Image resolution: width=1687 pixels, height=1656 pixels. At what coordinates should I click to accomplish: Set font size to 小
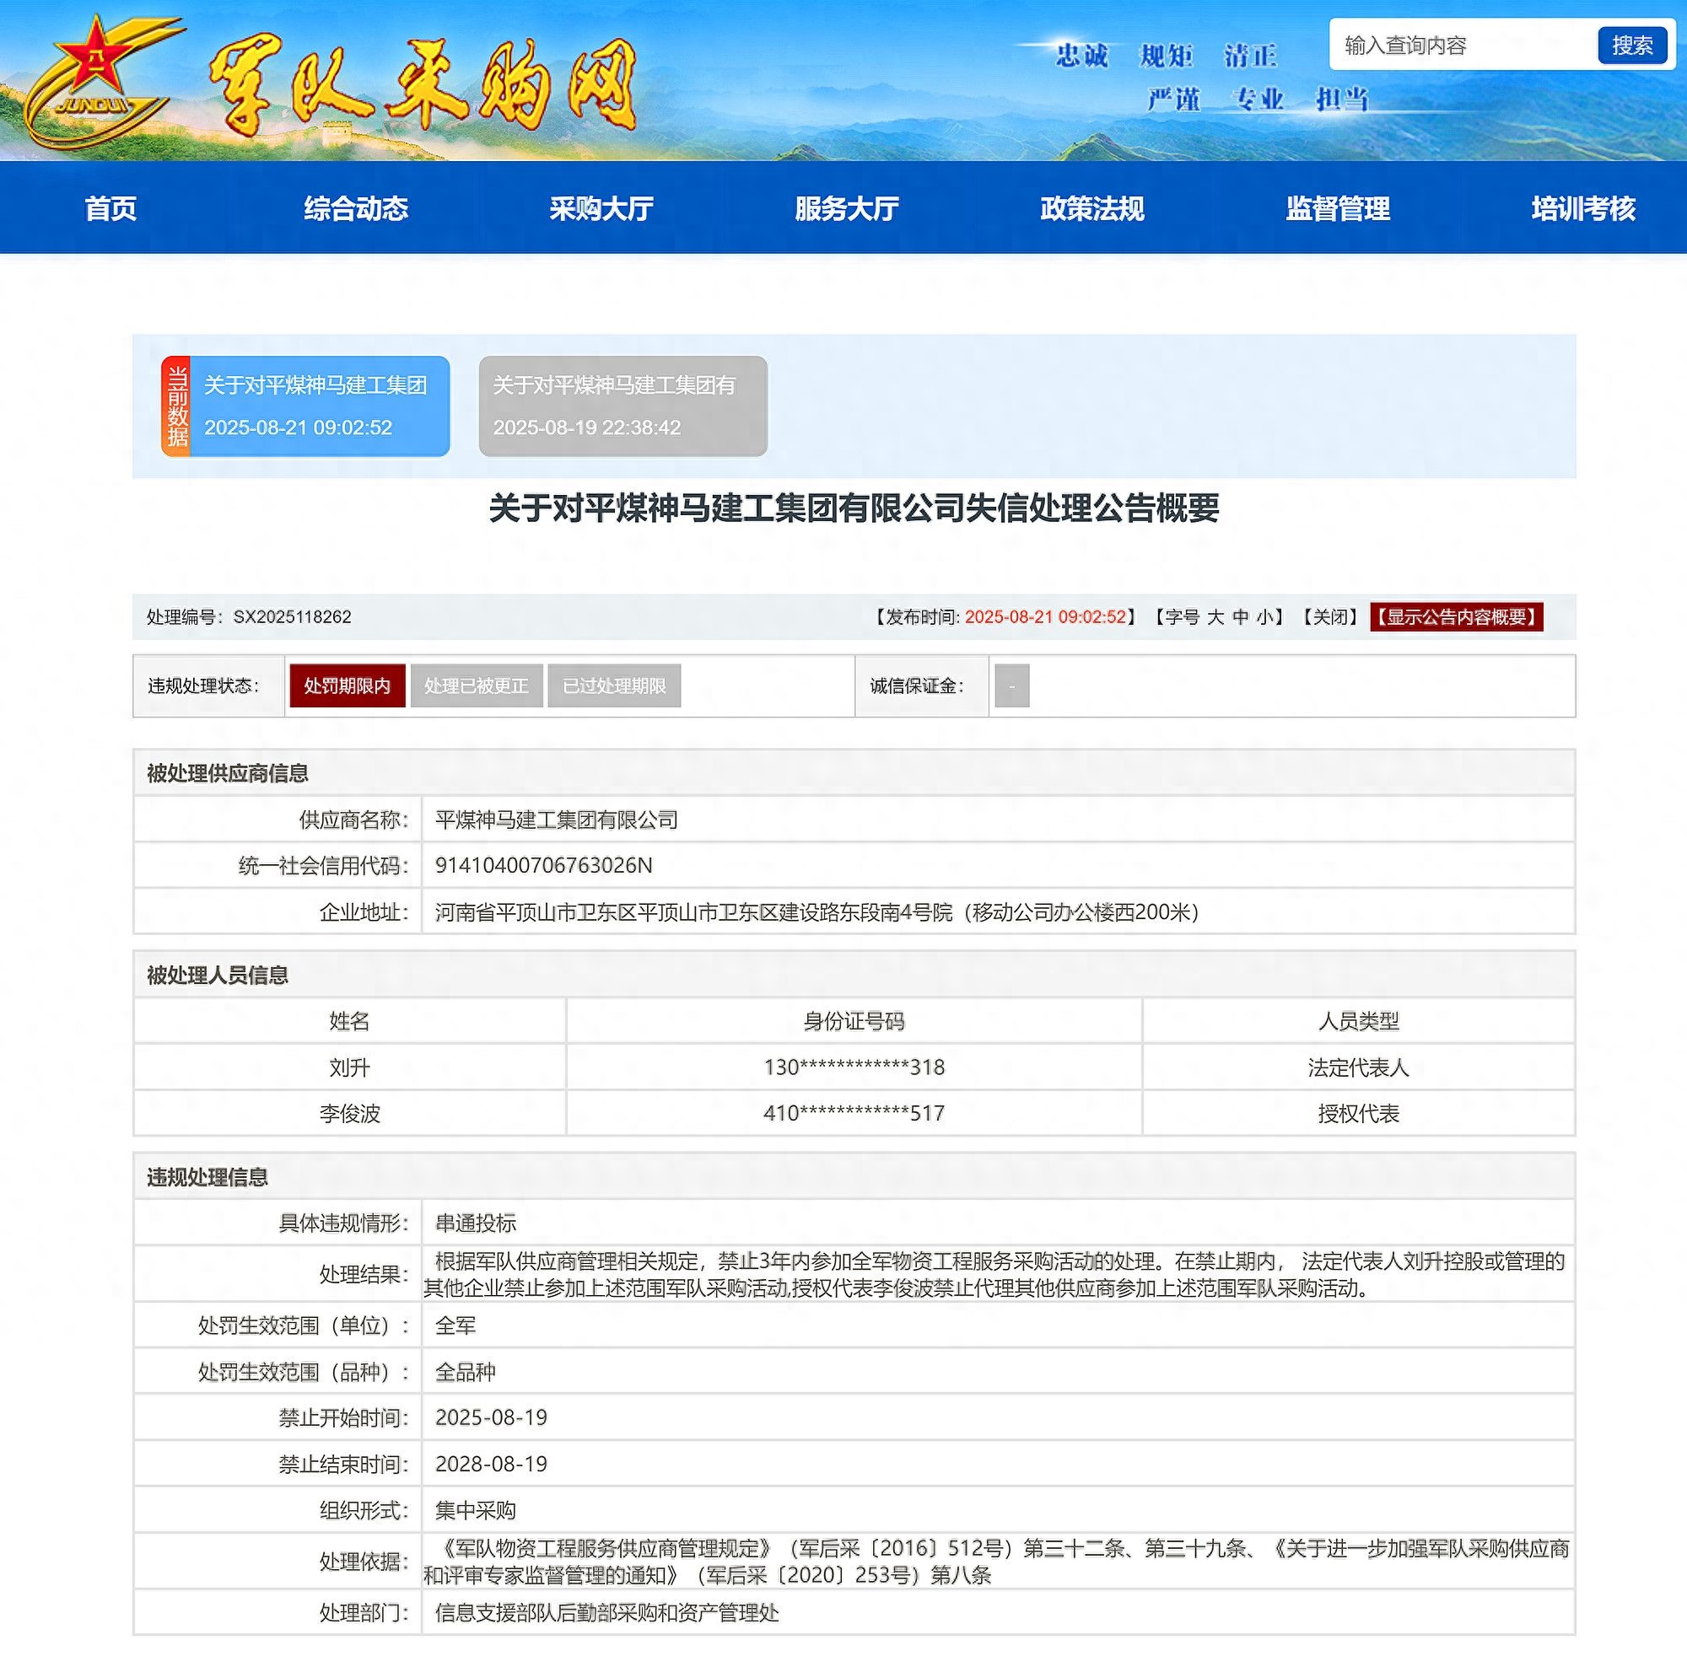point(1264,616)
